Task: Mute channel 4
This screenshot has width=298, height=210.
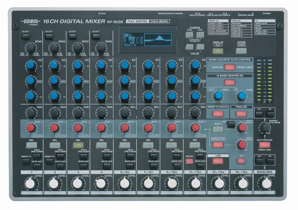Action: point(107,165)
